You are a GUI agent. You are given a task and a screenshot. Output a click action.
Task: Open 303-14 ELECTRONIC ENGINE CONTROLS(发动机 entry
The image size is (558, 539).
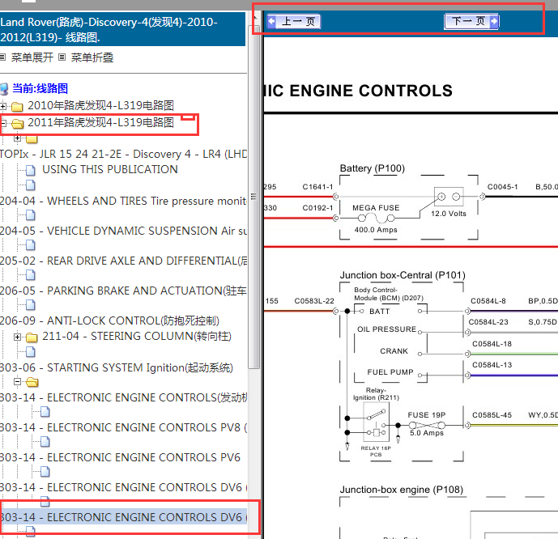coord(123,397)
